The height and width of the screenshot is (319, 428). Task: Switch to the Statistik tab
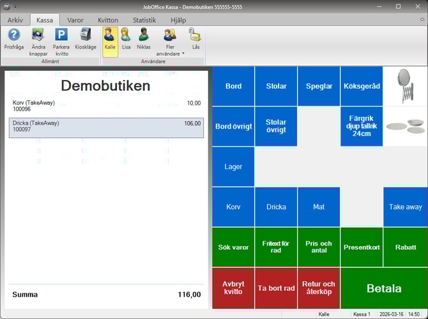144,20
